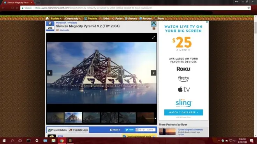Share project on Facebook
The image size is (257, 144).
tap(115, 130)
